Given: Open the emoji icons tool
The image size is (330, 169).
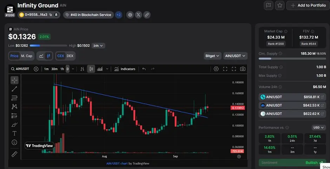Looking at the screenshot, I should 14,142.
